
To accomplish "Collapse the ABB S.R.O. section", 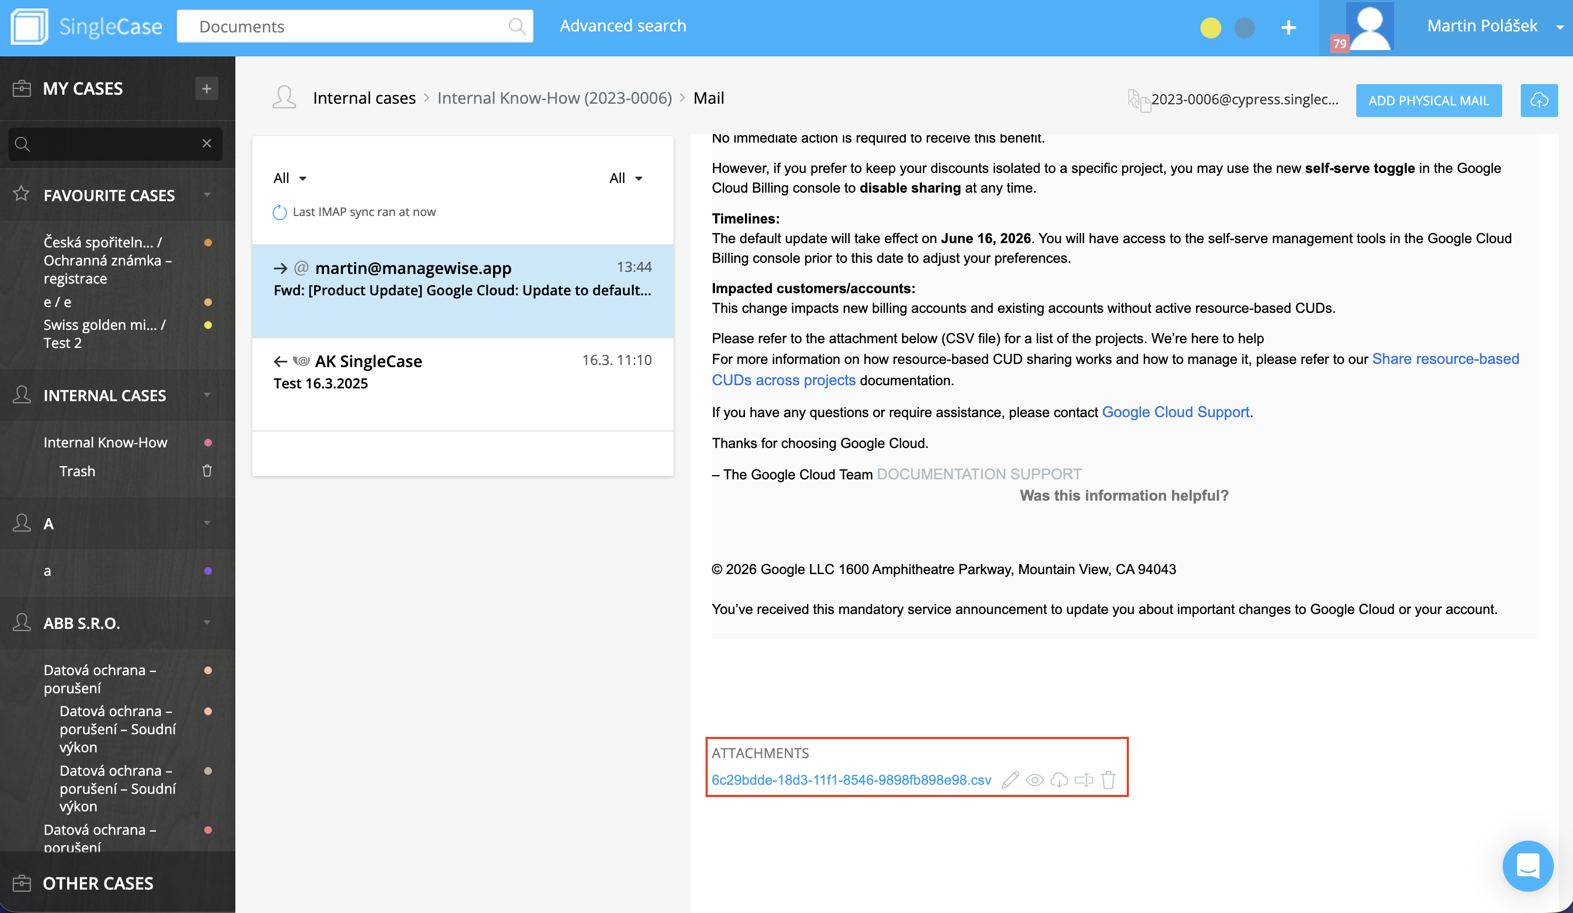I will [207, 623].
